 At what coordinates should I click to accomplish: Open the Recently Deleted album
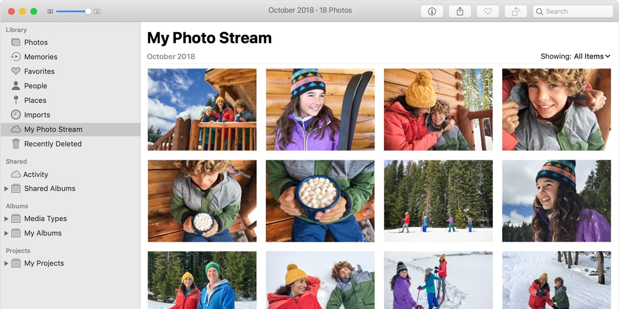coord(52,144)
